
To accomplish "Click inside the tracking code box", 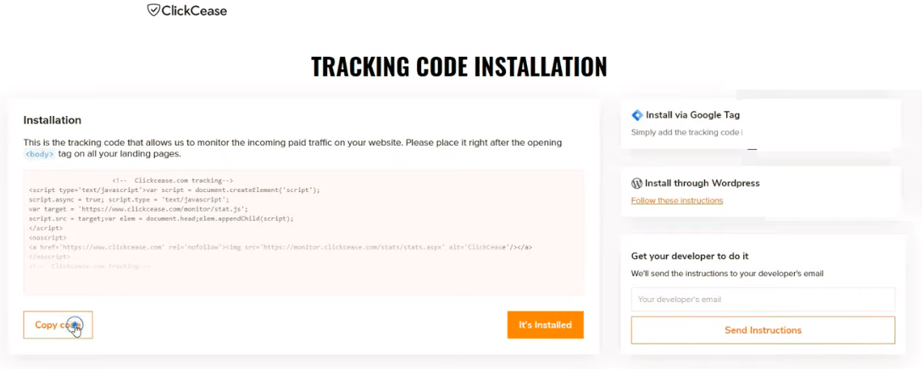I will 303,232.
